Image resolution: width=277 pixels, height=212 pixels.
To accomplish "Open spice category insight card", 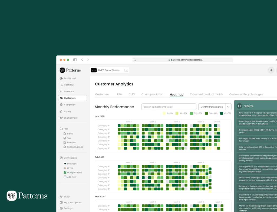I will coord(257,114).
